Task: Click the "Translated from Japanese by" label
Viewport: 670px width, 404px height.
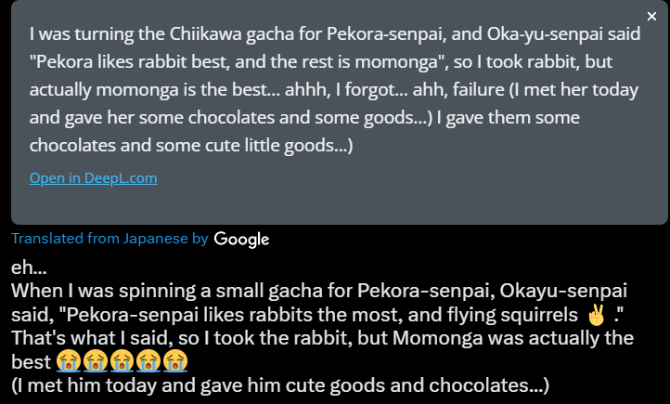Action: pos(110,239)
